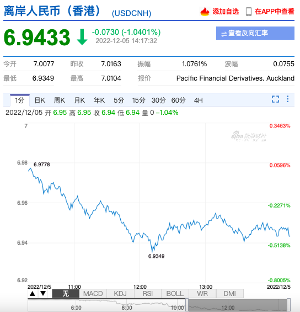Switch to the 日K chart tab

(40, 101)
